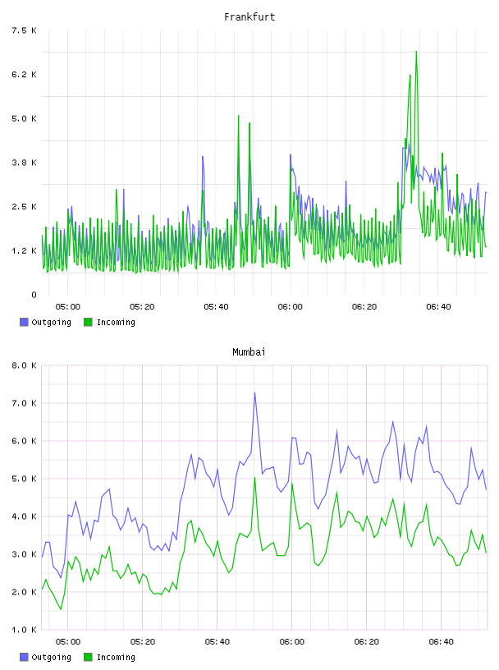Click 05:20 time label on Mumbai chart
Image resolution: width=499 pixels, height=670 pixels.
tap(142, 642)
